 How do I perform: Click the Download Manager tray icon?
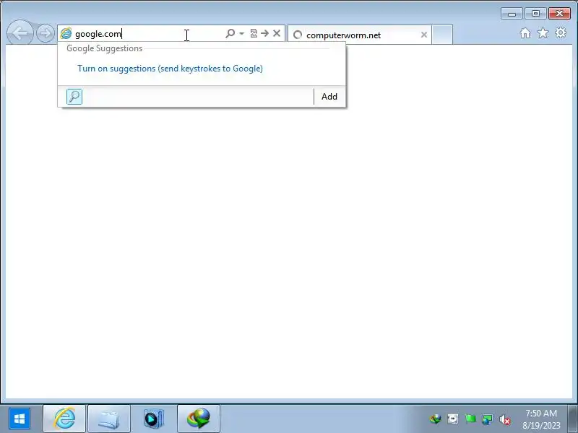[436, 419]
